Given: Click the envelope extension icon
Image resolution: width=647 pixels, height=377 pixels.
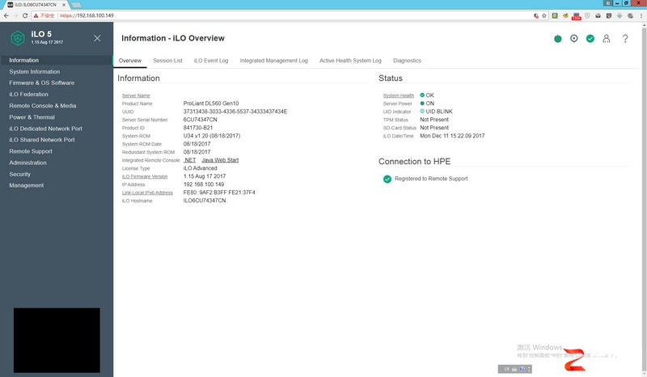Looking at the screenshot, I should 598,15.
